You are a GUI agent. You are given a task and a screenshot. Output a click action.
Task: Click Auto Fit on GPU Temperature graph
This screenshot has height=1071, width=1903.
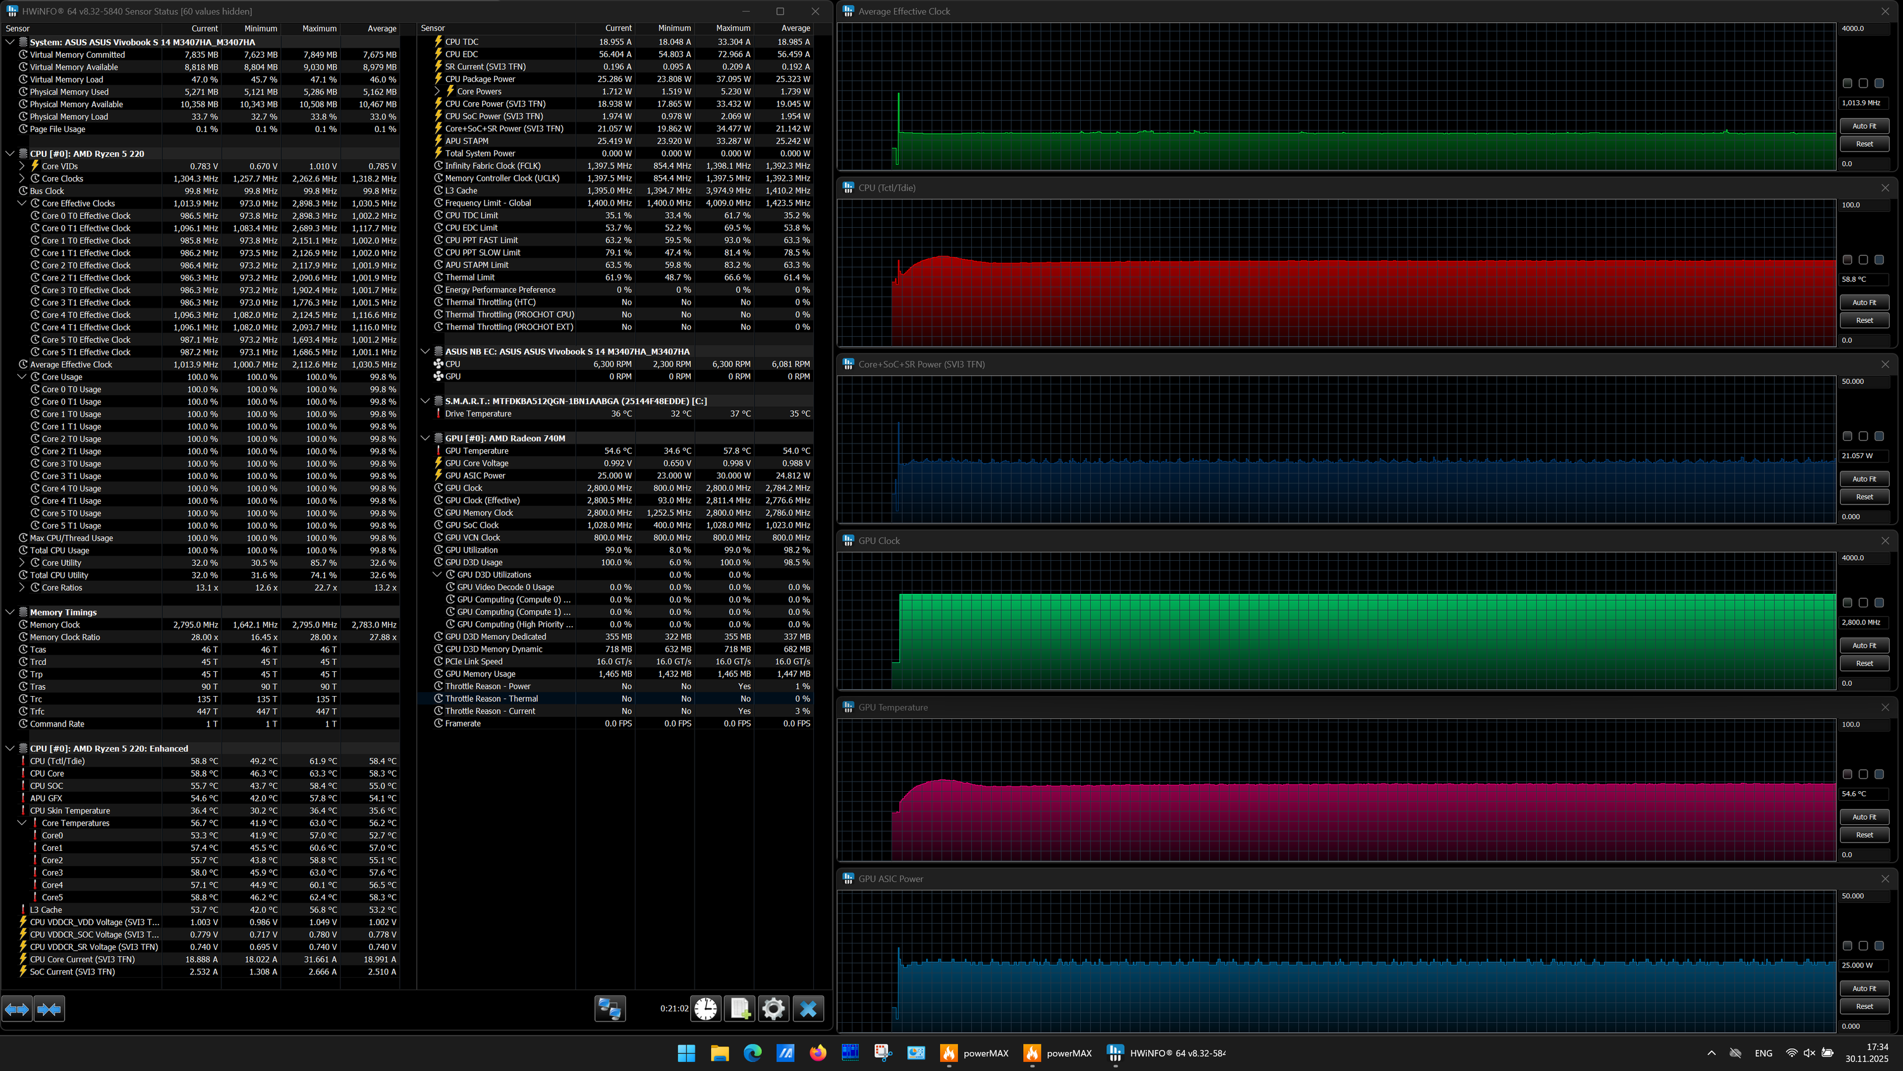(x=1864, y=817)
